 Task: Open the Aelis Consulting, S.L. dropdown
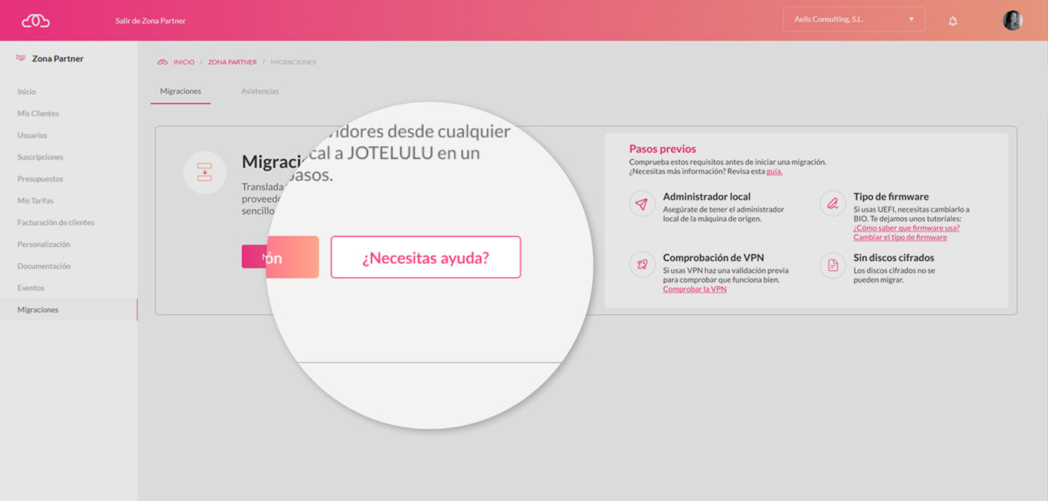click(853, 19)
